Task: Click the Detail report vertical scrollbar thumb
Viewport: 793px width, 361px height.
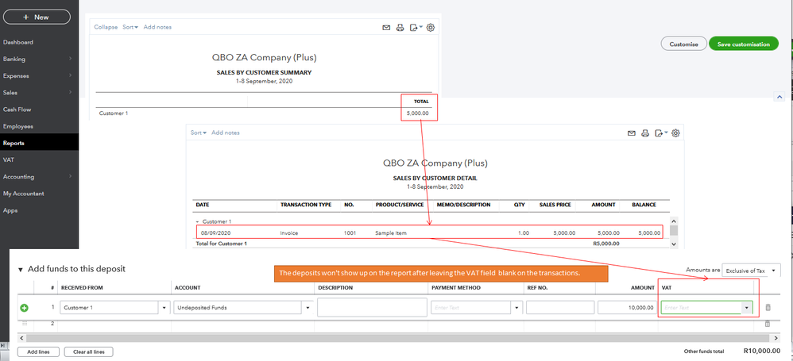Action: coord(674,231)
